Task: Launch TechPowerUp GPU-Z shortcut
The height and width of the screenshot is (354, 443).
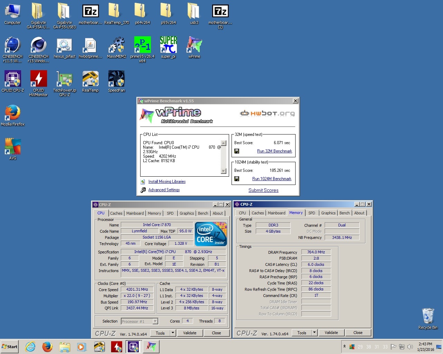Action: click(x=64, y=83)
